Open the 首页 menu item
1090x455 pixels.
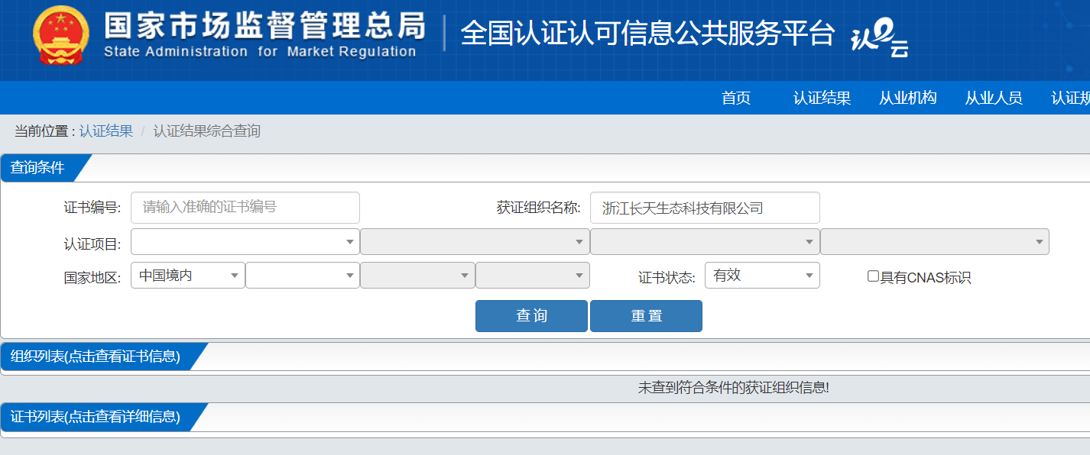[736, 98]
